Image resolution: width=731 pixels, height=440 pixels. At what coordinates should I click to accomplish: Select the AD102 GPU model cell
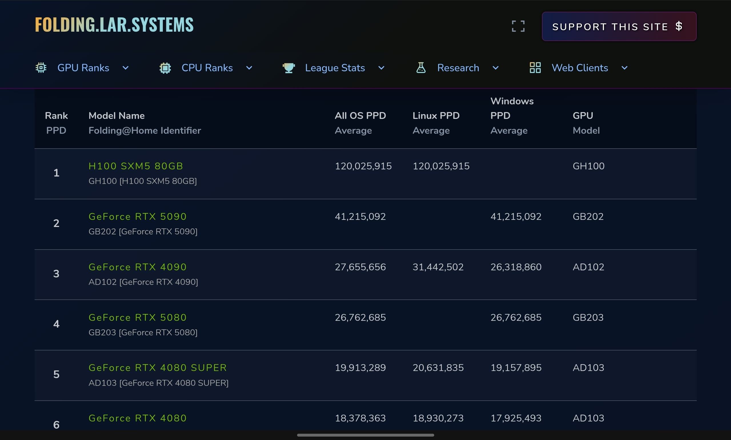(x=588, y=267)
